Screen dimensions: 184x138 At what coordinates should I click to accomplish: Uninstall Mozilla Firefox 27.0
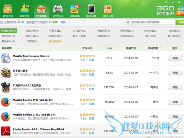175,102
